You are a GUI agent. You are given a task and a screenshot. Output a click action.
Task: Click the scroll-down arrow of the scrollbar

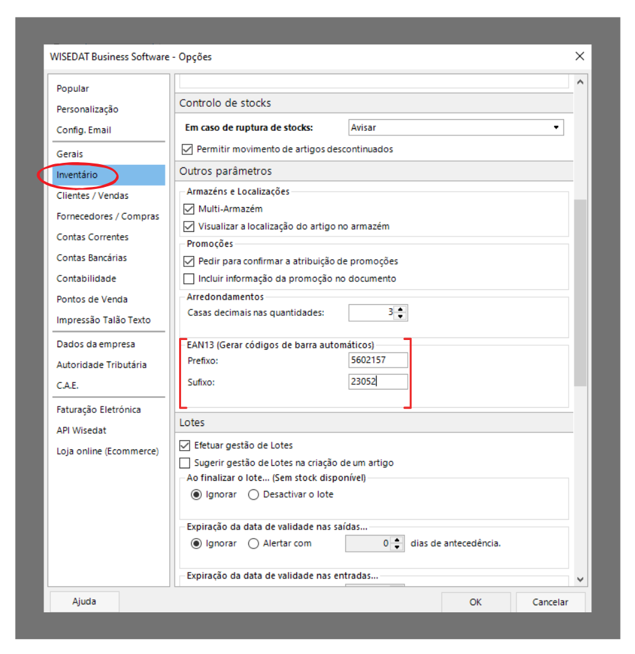[580, 580]
